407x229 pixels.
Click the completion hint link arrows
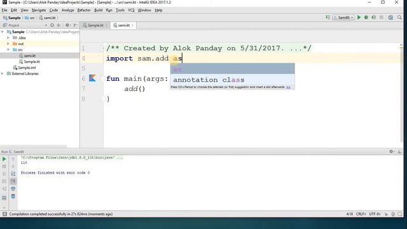[288, 87]
